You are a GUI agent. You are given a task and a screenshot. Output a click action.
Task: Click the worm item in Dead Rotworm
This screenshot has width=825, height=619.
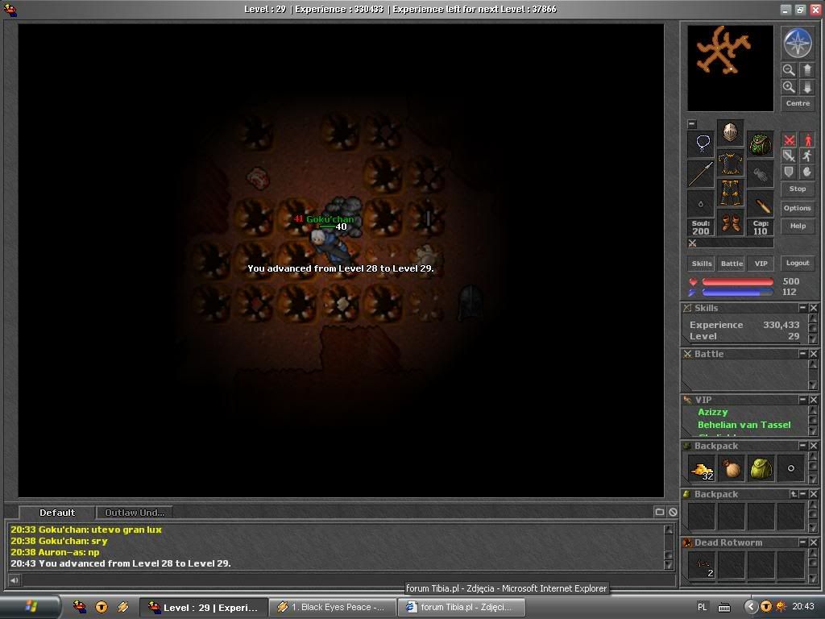[702, 565]
